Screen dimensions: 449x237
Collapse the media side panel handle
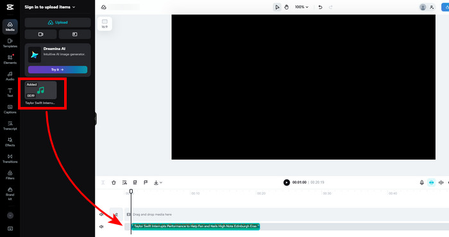[x=96, y=118]
